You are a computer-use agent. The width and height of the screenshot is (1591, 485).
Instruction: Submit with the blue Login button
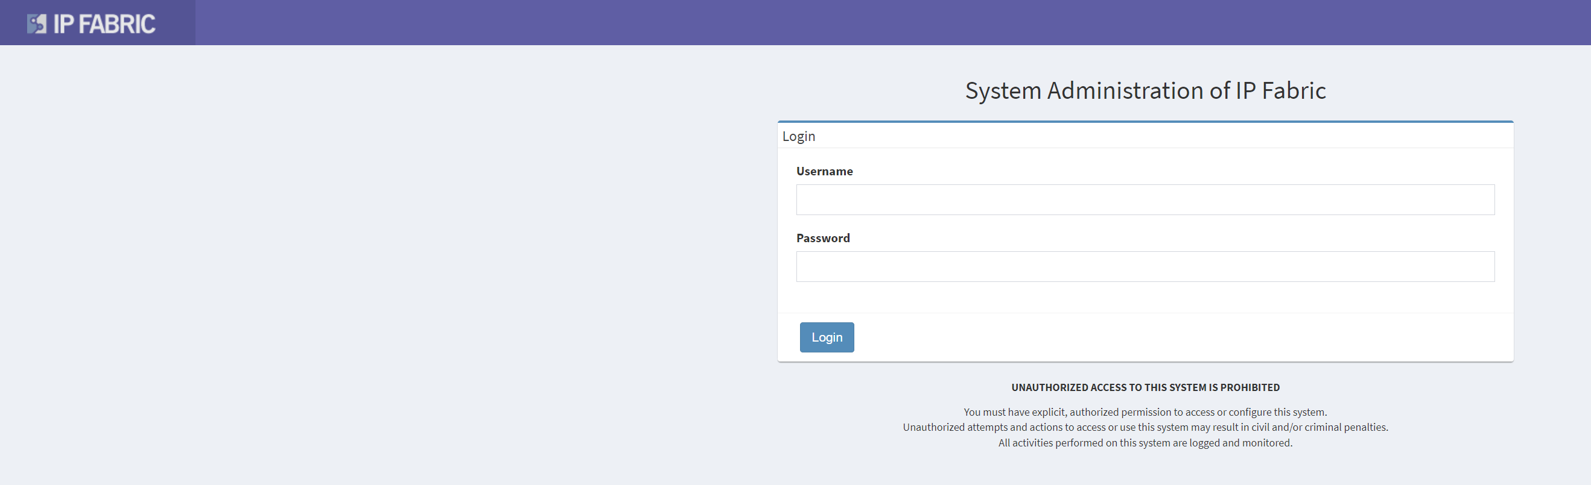click(x=827, y=337)
